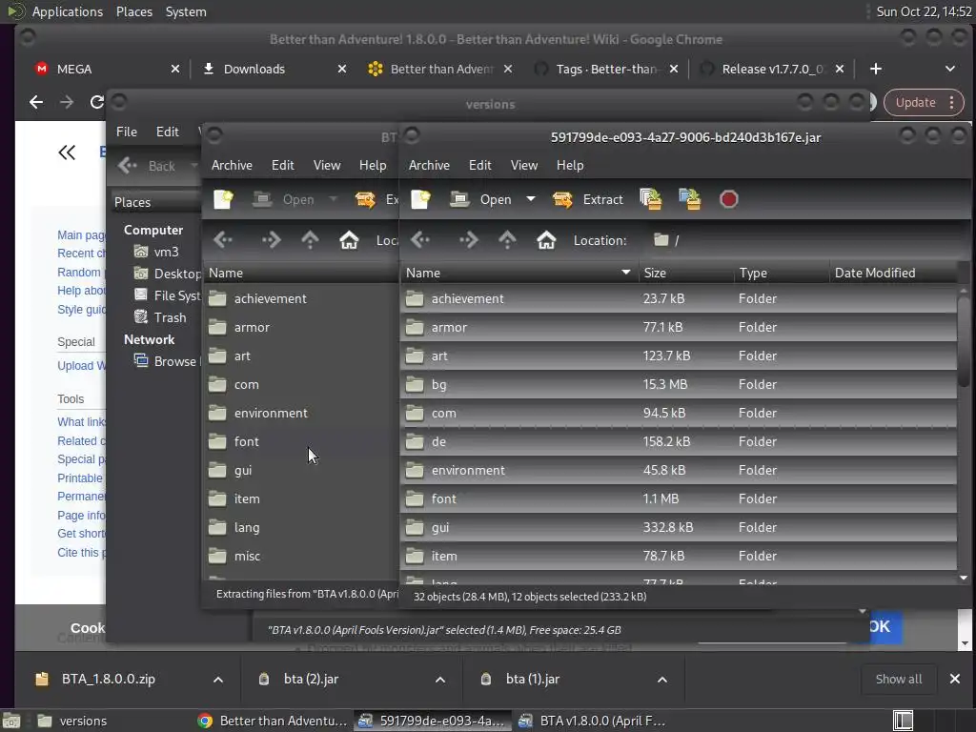The height and width of the screenshot is (732, 976).
Task: Select the art folder sized 123.7 kB
Action: [679, 356]
